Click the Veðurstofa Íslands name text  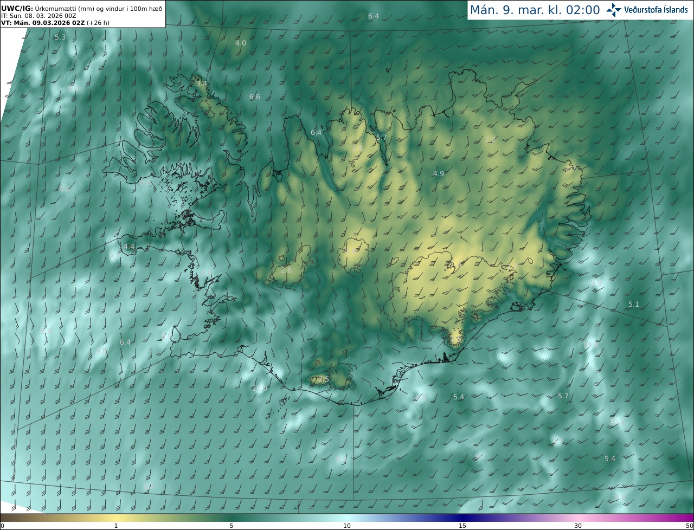coord(656,10)
